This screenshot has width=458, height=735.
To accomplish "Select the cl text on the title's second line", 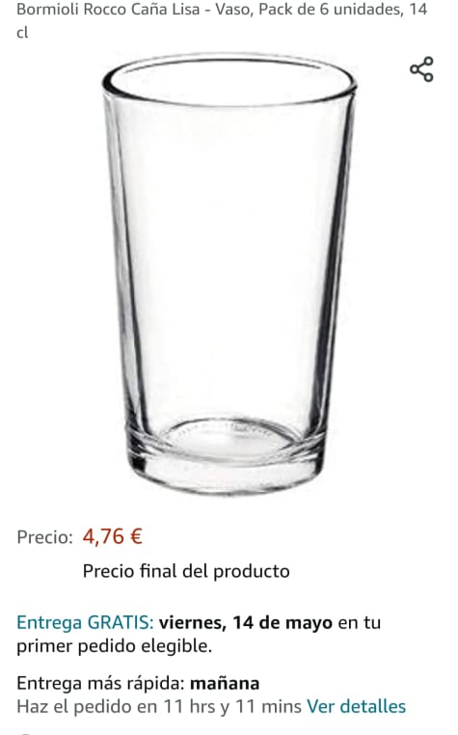I will coord(22,33).
